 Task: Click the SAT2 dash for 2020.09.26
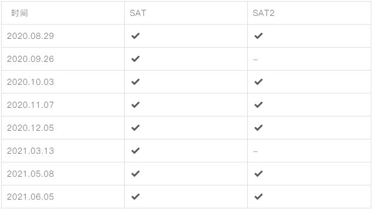[x=255, y=60]
